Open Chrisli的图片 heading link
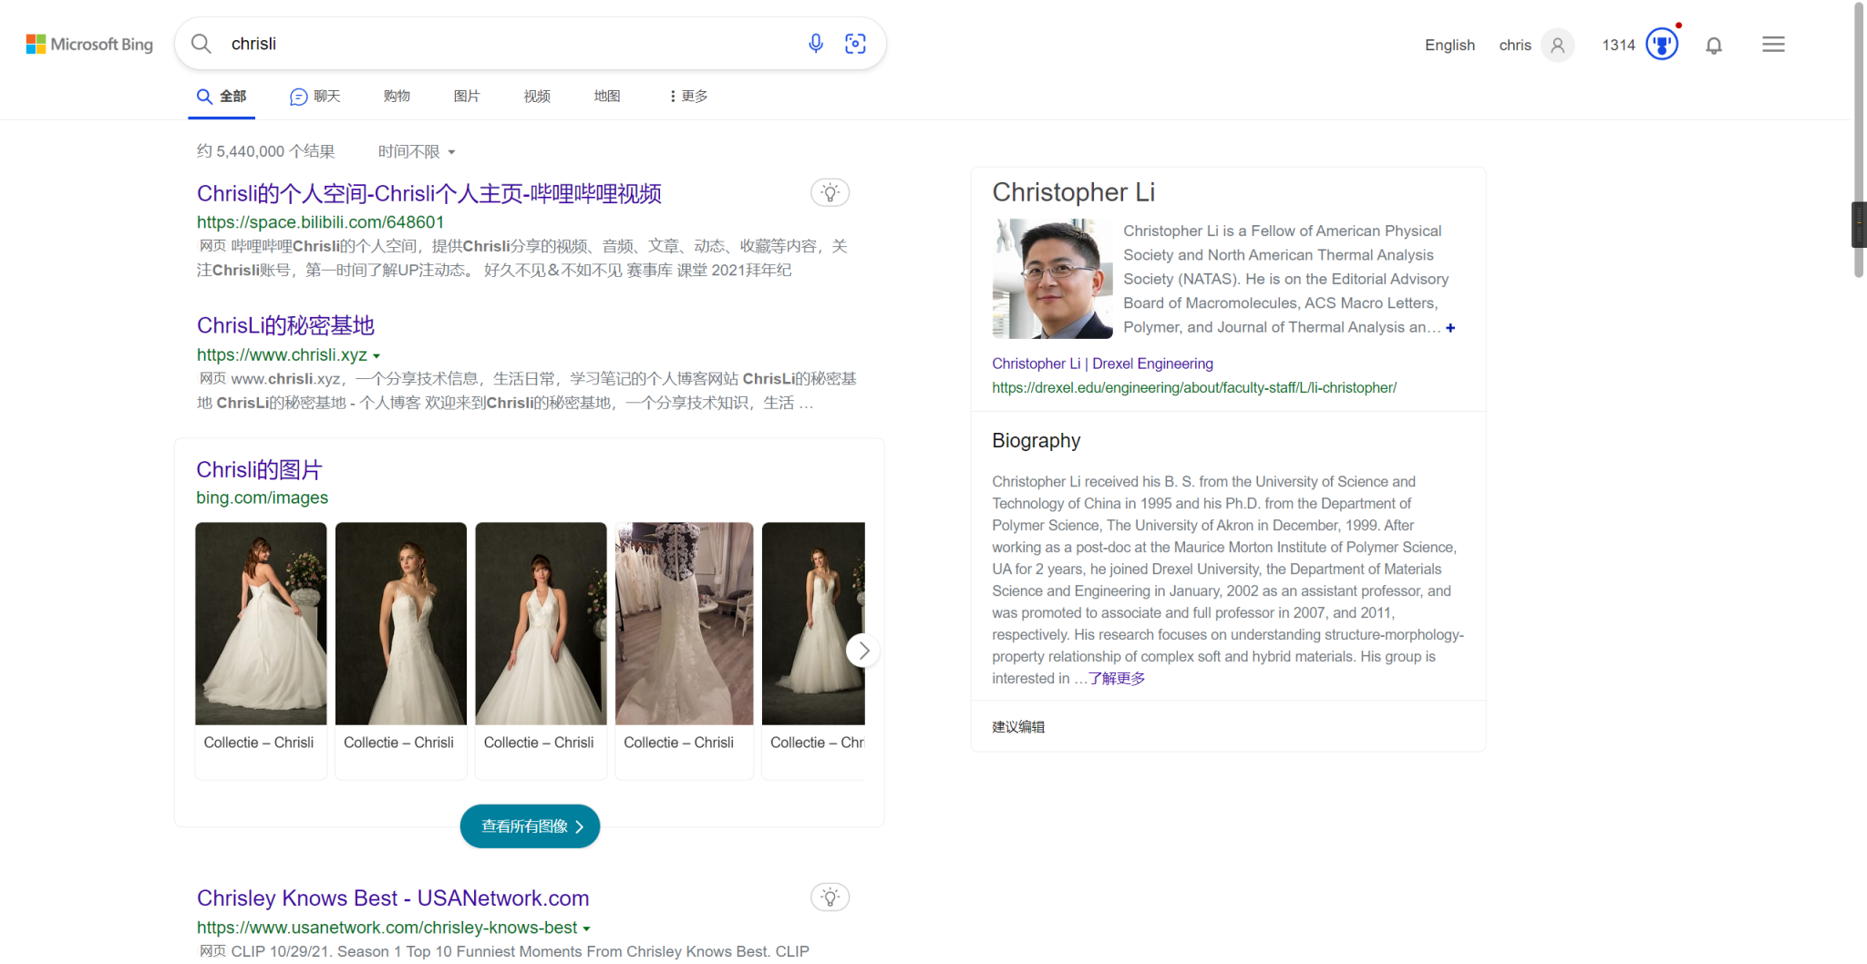 tap(259, 469)
